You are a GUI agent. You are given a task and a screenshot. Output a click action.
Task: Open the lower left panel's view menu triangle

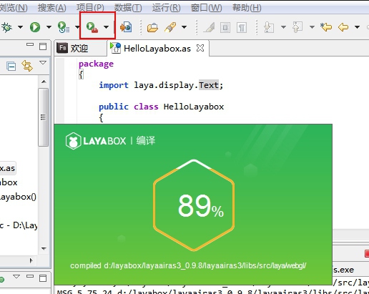[x=16, y=276]
